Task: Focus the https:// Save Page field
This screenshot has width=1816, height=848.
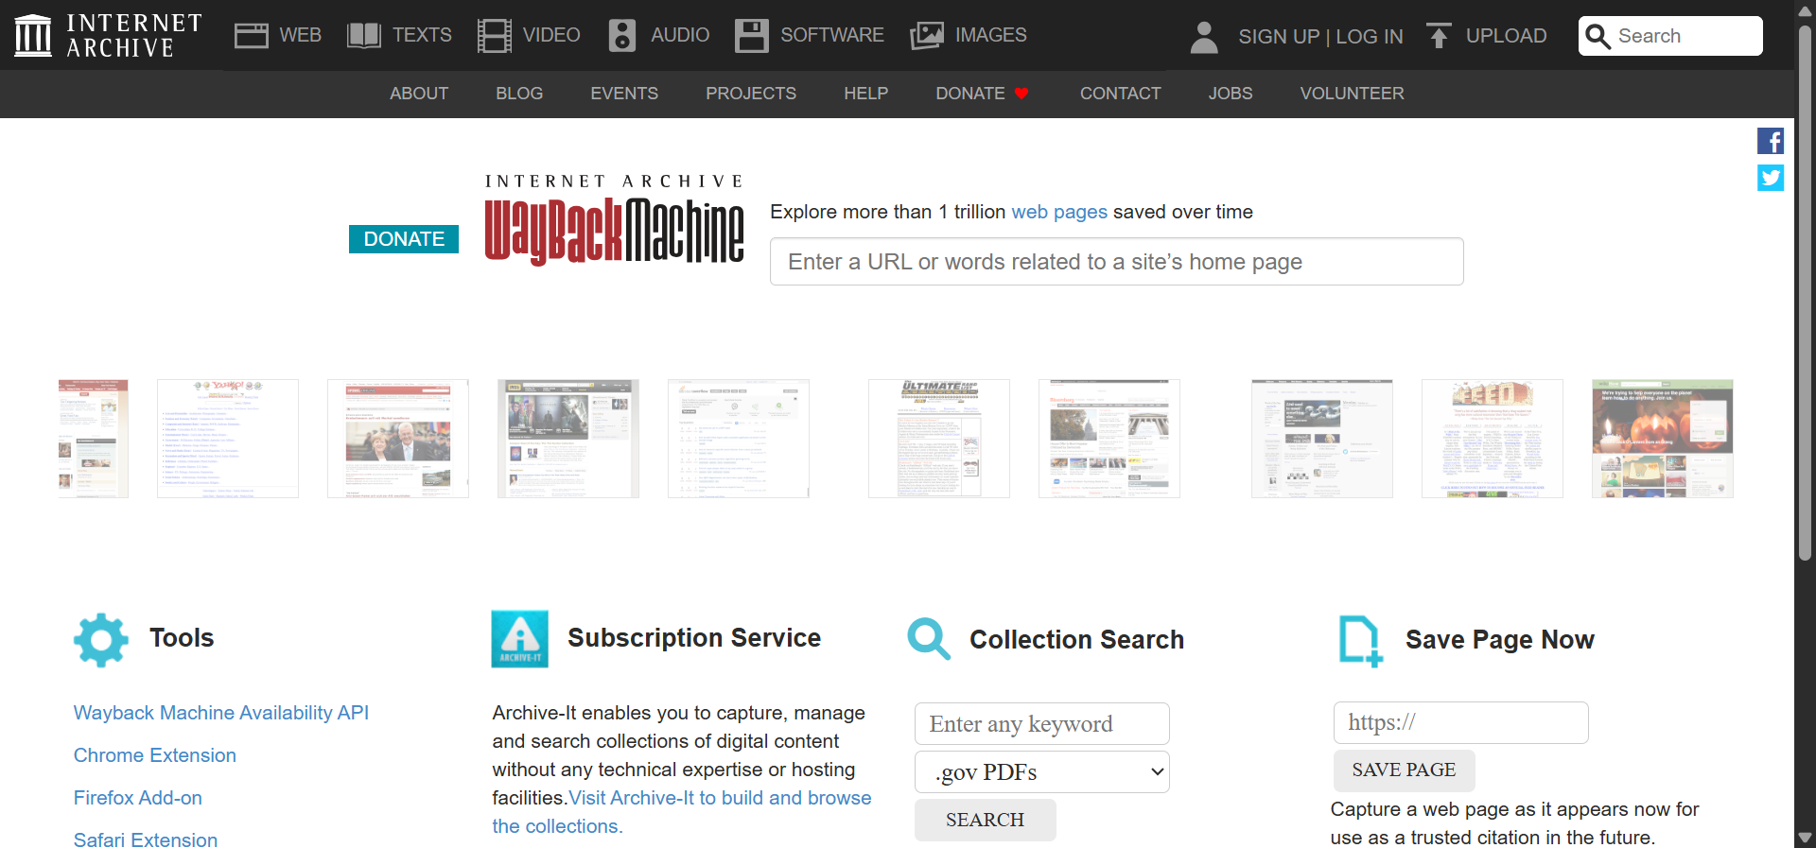Action: coord(1461,723)
